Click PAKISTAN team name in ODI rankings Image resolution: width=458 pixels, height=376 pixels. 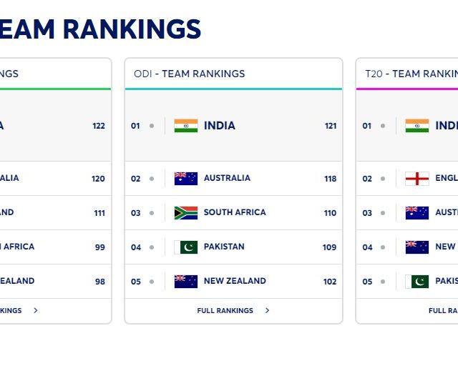point(224,247)
